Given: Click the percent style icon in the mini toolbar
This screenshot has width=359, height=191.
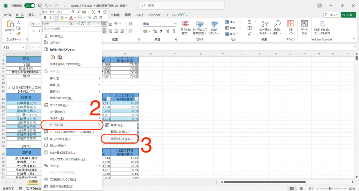Looking at the screenshot, I should [93, 12].
